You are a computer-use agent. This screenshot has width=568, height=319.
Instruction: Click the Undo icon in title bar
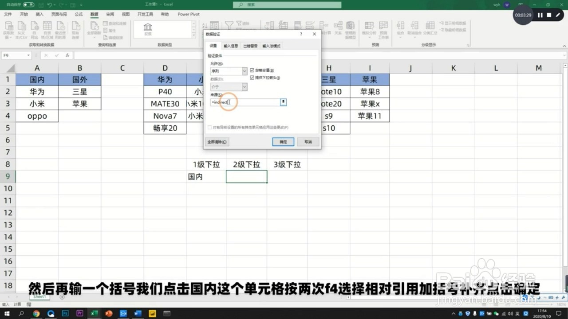[50, 4]
